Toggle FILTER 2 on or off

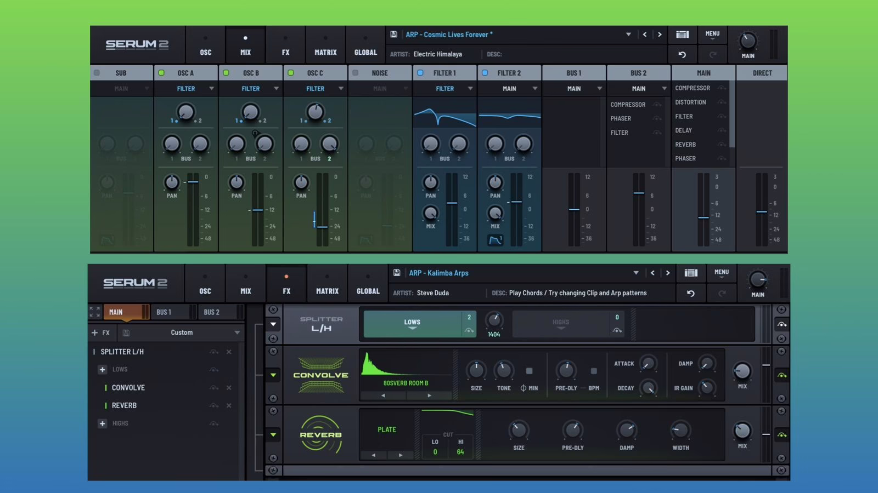(485, 73)
